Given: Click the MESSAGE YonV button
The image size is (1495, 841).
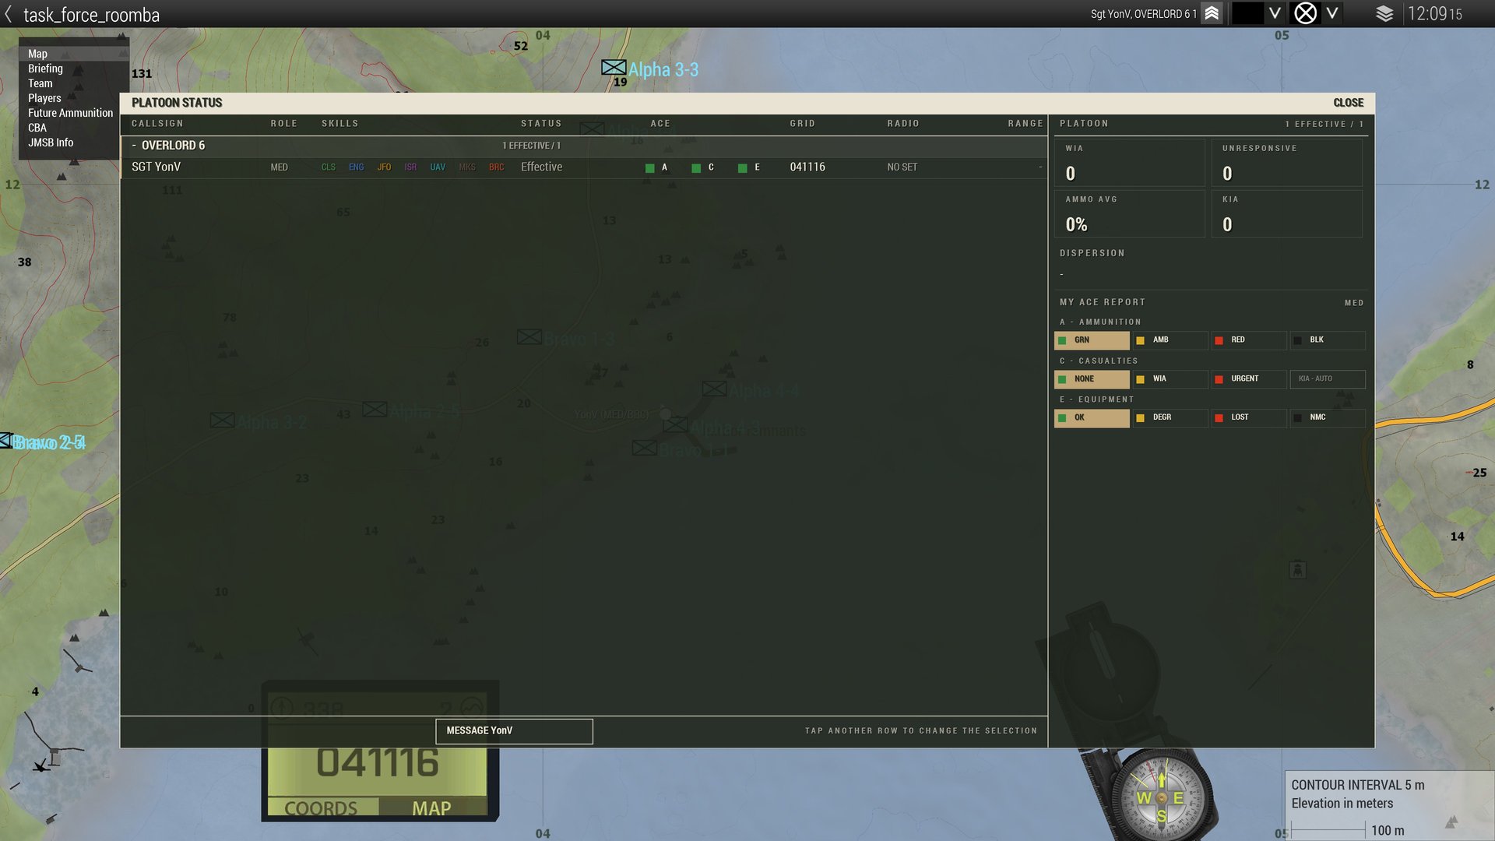Looking at the screenshot, I should pos(514,731).
